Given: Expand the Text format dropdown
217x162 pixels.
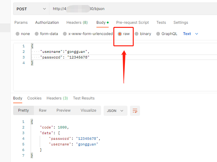Looking at the screenshot, I should pos(190,34).
